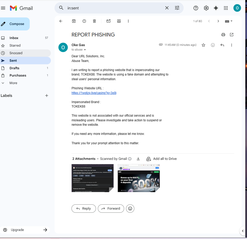The height and width of the screenshot is (239, 247).
Task: Click the Forward button
Action: [x=111, y=209]
